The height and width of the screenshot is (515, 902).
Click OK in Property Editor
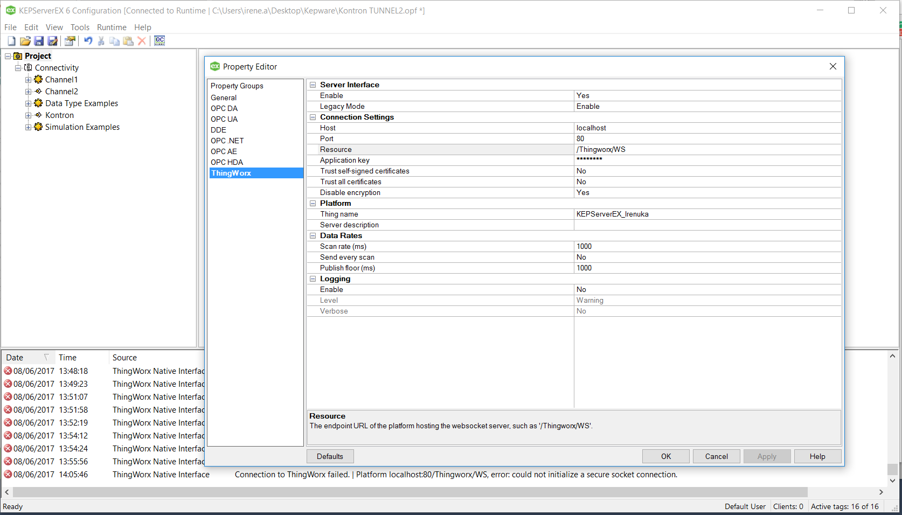(x=666, y=456)
